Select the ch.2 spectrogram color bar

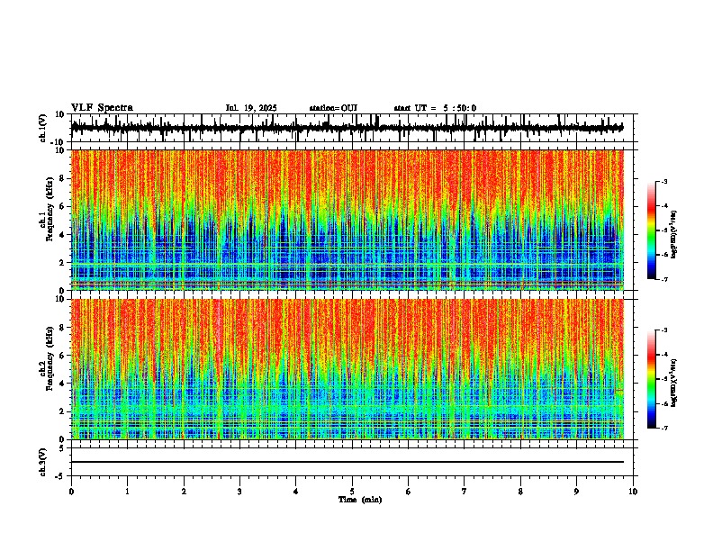[651, 379]
